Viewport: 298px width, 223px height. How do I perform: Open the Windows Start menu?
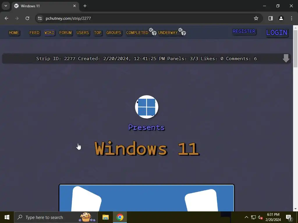tap(7, 217)
